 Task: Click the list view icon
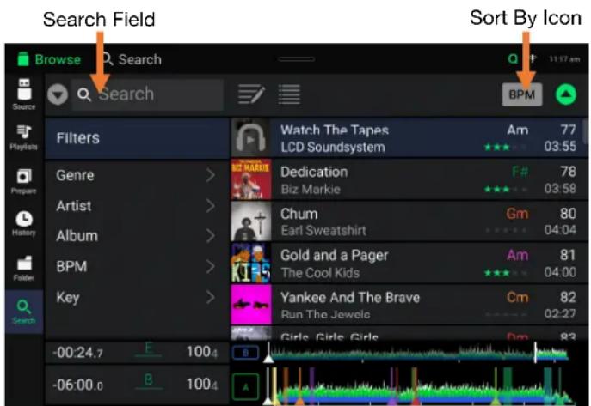click(289, 94)
